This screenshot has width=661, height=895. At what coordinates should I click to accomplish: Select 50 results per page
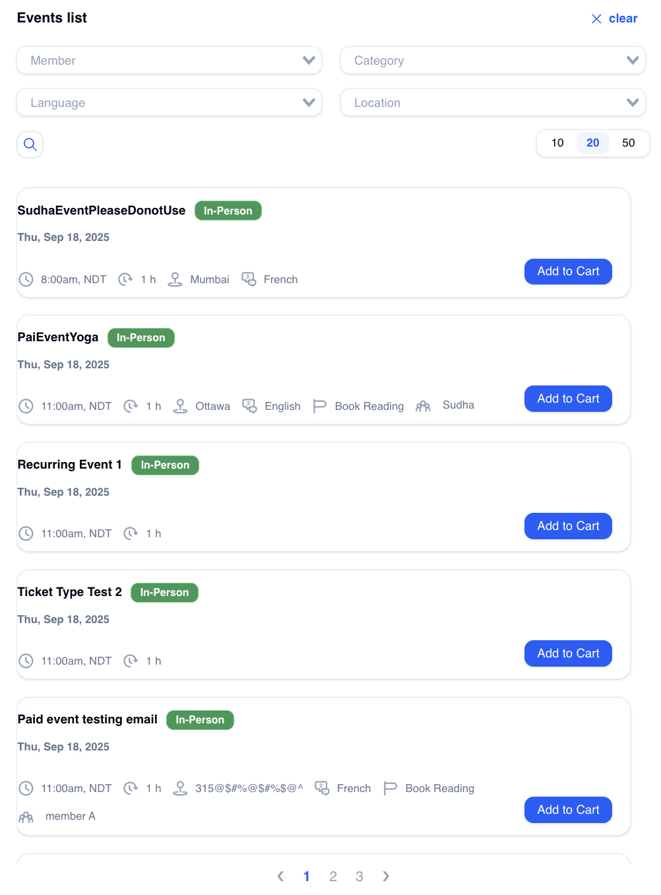628,143
